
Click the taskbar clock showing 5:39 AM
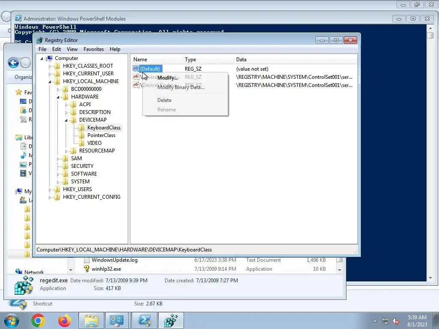tap(417, 321)
